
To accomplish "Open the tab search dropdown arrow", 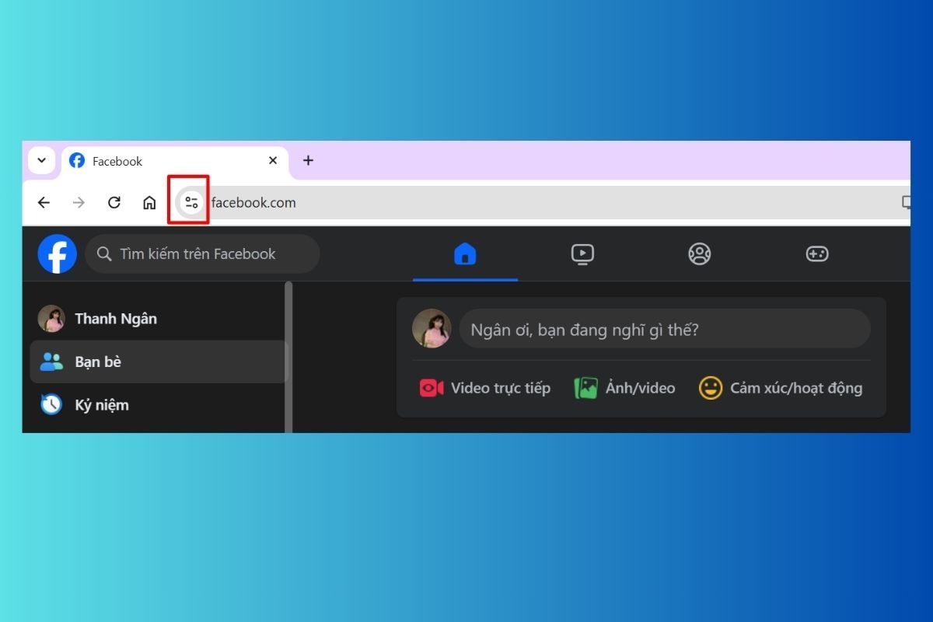I will click(x=41, y=160).
